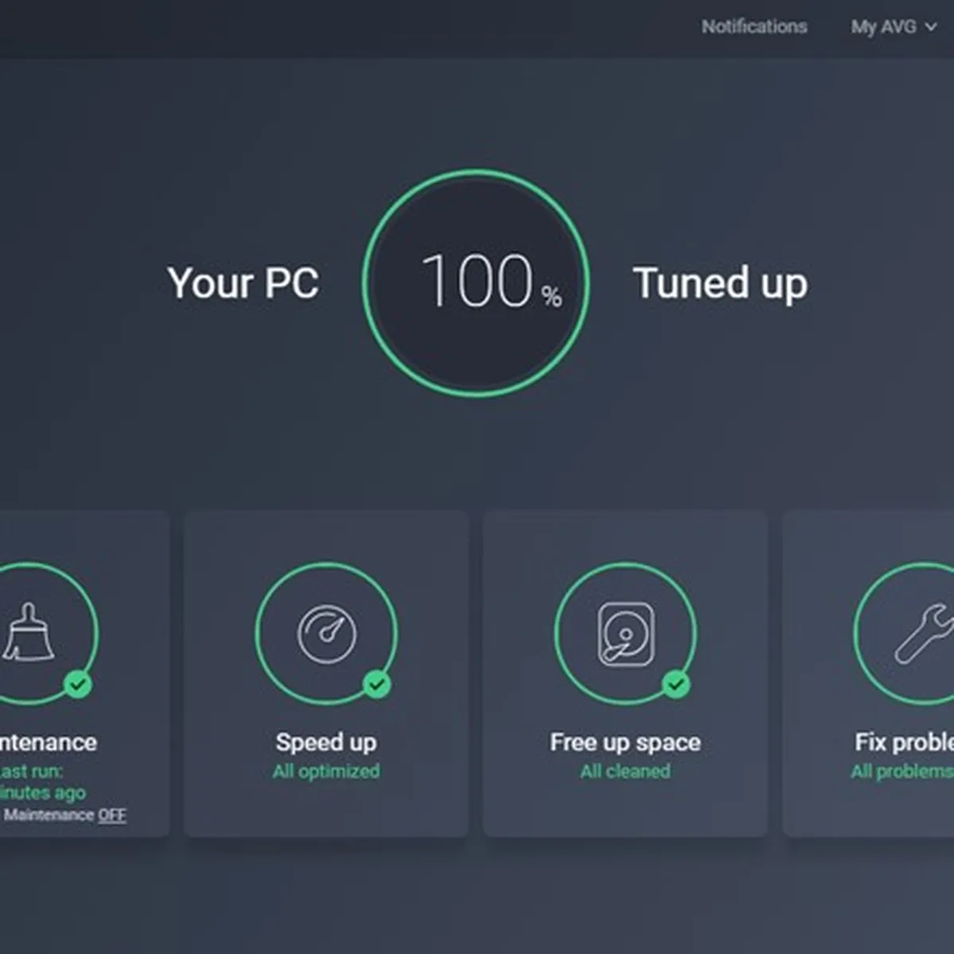Click the Speed up green checkmark badge

point(377,684)
